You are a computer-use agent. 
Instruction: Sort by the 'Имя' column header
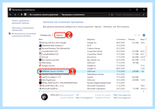pos(40,39)
